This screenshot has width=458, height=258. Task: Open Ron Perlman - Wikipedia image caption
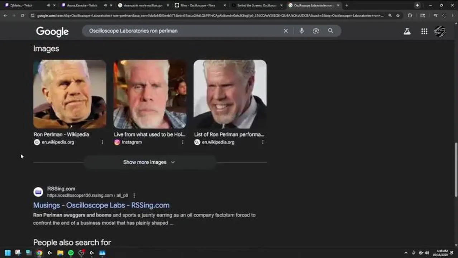(62, 134)
